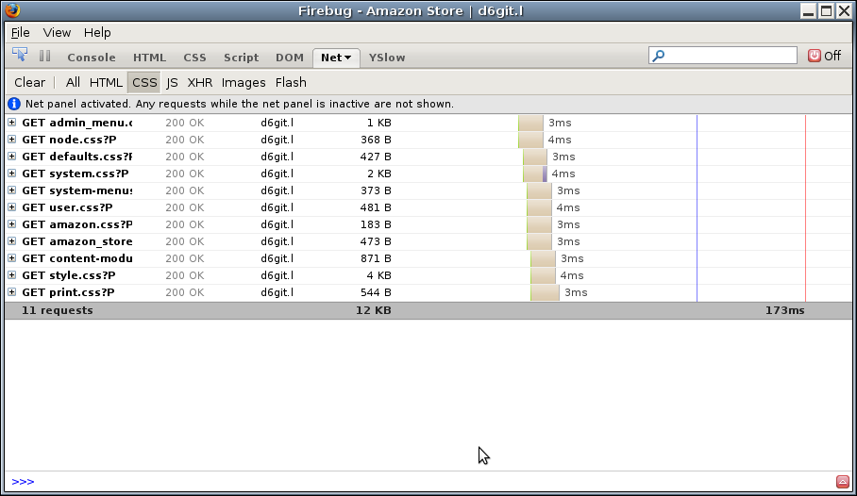Open the View menu
857x496 pixels.
pyautogui.click(x=57, y=33)
